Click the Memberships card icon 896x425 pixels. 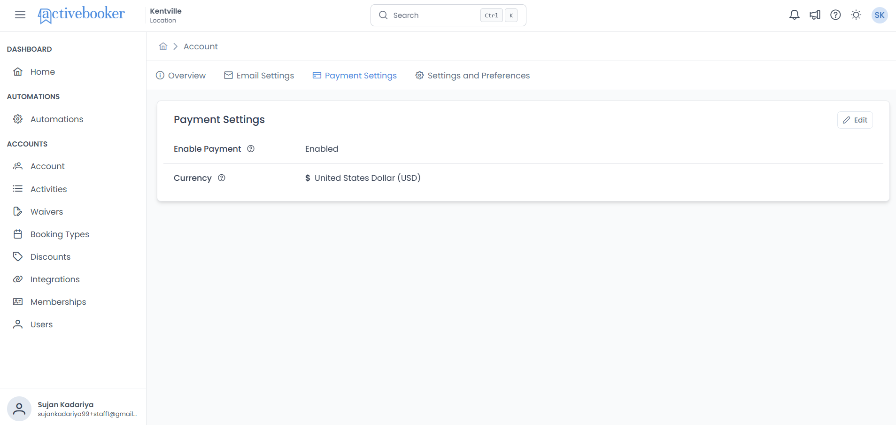tap(18, 301)
